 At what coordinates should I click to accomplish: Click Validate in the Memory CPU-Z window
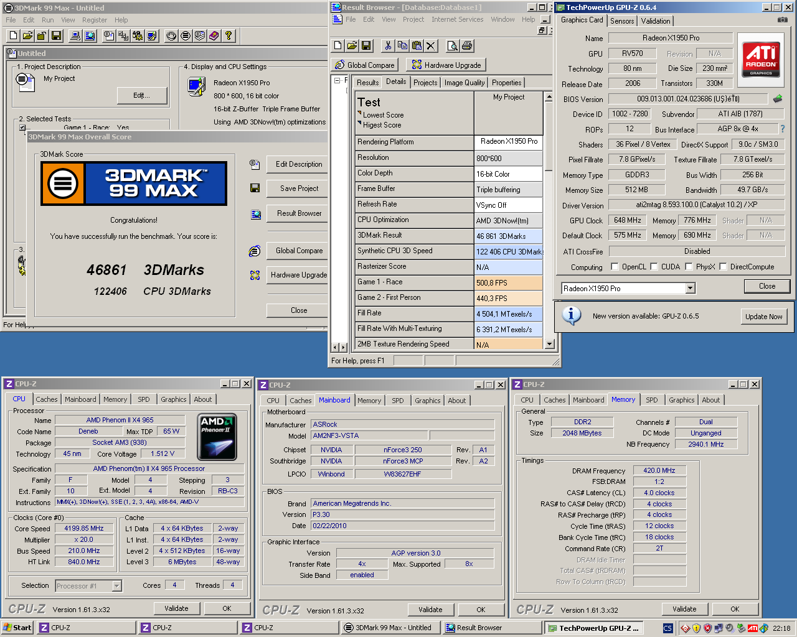684,609
